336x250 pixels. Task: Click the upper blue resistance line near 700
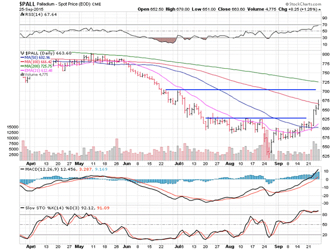coord(241,89)
